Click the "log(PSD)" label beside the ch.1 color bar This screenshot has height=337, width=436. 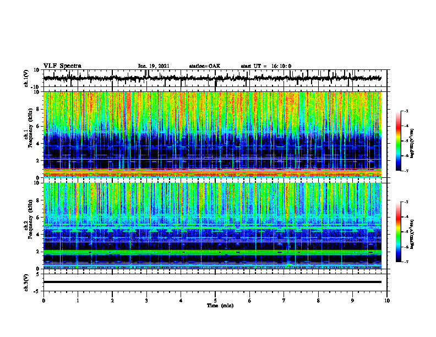point(412,144)
